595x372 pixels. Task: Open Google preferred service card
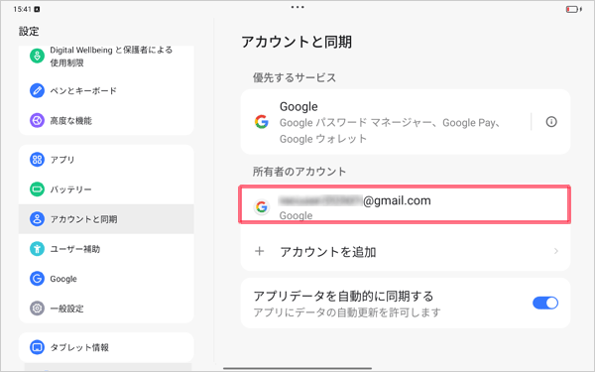coord(406,122)
